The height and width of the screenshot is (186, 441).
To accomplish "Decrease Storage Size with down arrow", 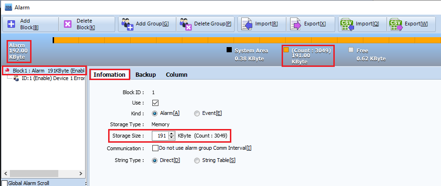I will 172,137.
